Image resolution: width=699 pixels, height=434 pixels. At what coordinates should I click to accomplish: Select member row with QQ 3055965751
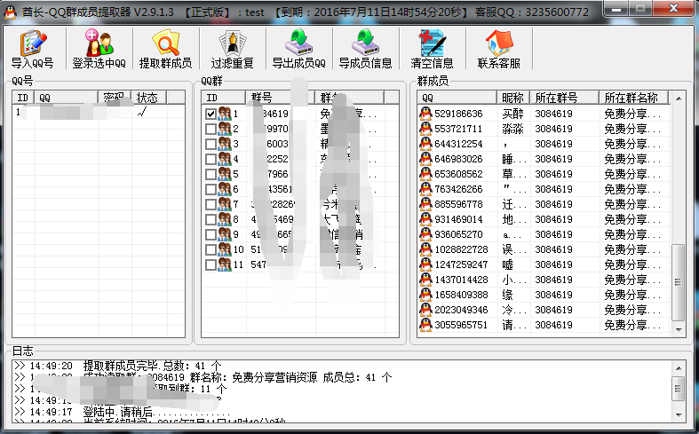click(x=544, y=325)
